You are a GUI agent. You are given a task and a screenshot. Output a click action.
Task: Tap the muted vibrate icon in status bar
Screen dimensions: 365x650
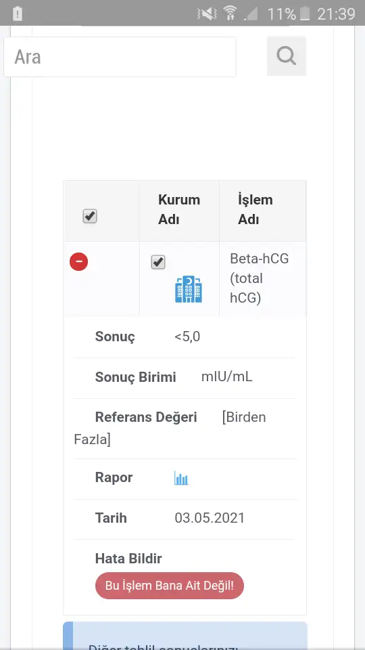pyautogui.click(x=207, y=14)
